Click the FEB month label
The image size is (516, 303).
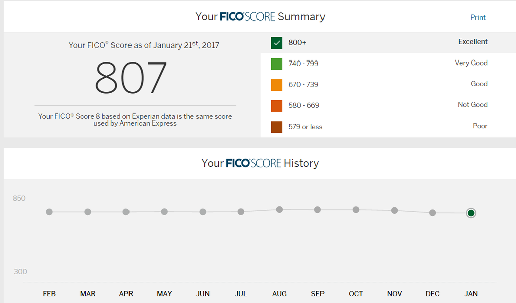[x=49, y=294]
